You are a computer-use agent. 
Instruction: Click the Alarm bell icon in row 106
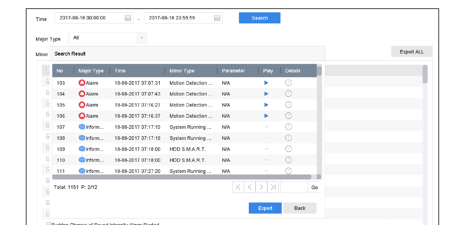point(82,116)
